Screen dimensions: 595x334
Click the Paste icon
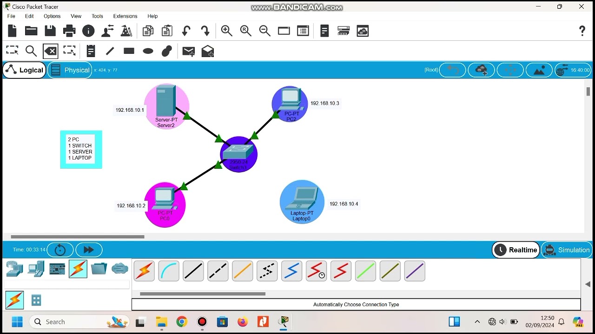(167, 31)
